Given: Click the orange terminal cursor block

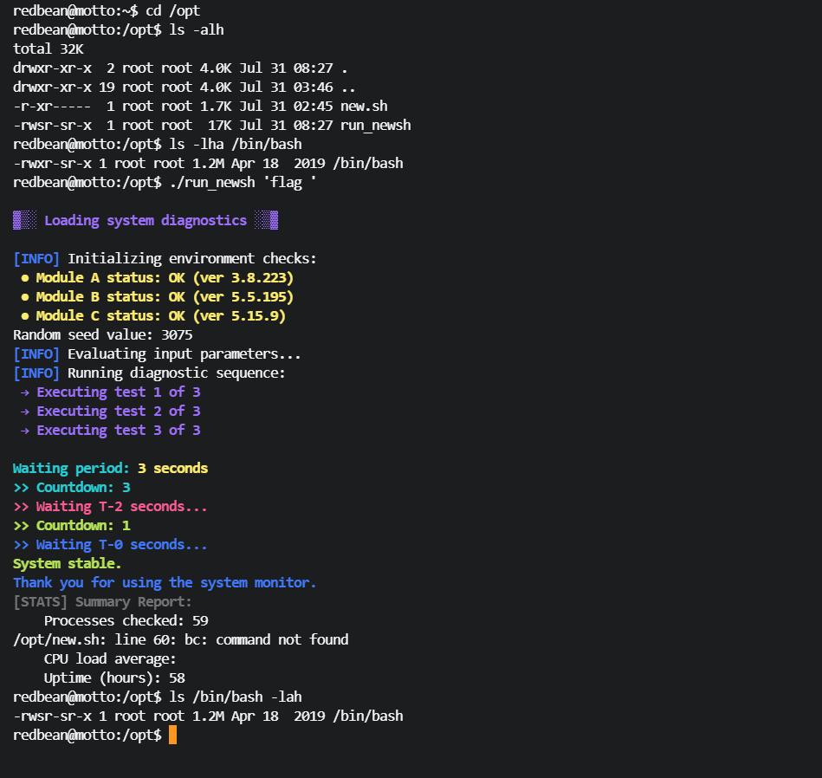Looking at the screenshot, I should coord(172,735).
